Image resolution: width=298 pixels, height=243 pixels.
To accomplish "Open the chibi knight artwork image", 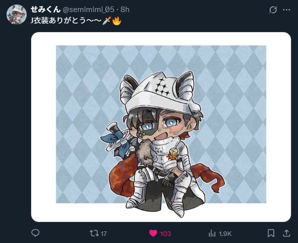I will [x=161, y=127].
